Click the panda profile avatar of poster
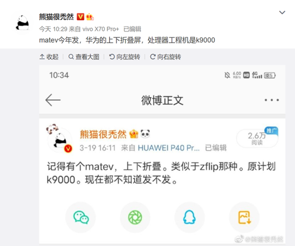The width and height of the screenshot is (295, 246). tap(23, 23)
